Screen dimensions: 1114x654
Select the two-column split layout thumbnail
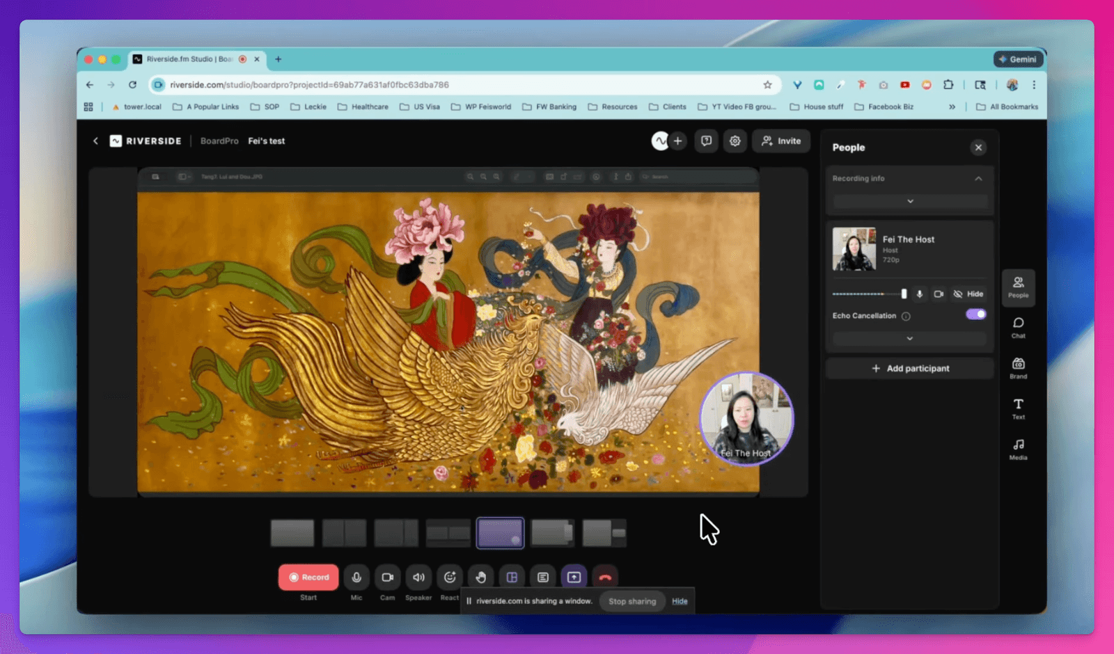[x=344, y=533]
